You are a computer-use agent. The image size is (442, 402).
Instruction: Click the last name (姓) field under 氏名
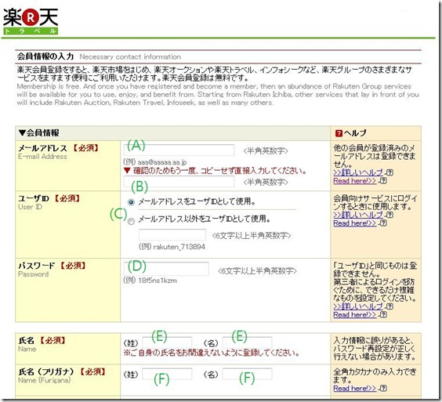tap(167, 342)
